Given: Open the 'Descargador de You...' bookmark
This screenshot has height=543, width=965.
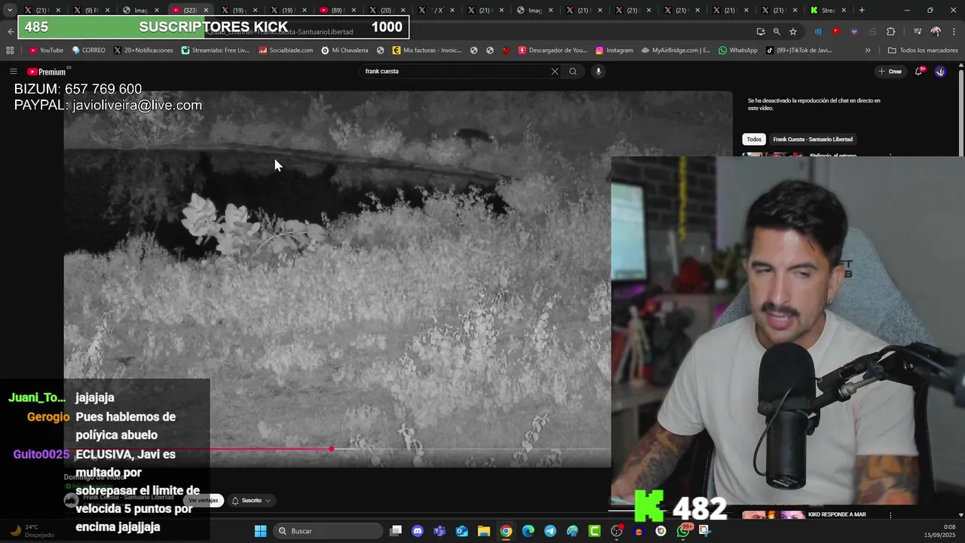Looking at the screenshot, I should click(x=553, y=51).
